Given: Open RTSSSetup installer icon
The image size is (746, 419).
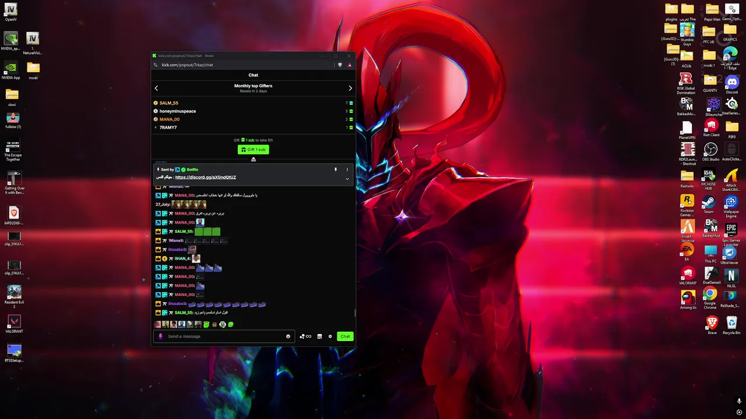Looking at the screenshot, I should pyautogui.click(x=14, y=353).
